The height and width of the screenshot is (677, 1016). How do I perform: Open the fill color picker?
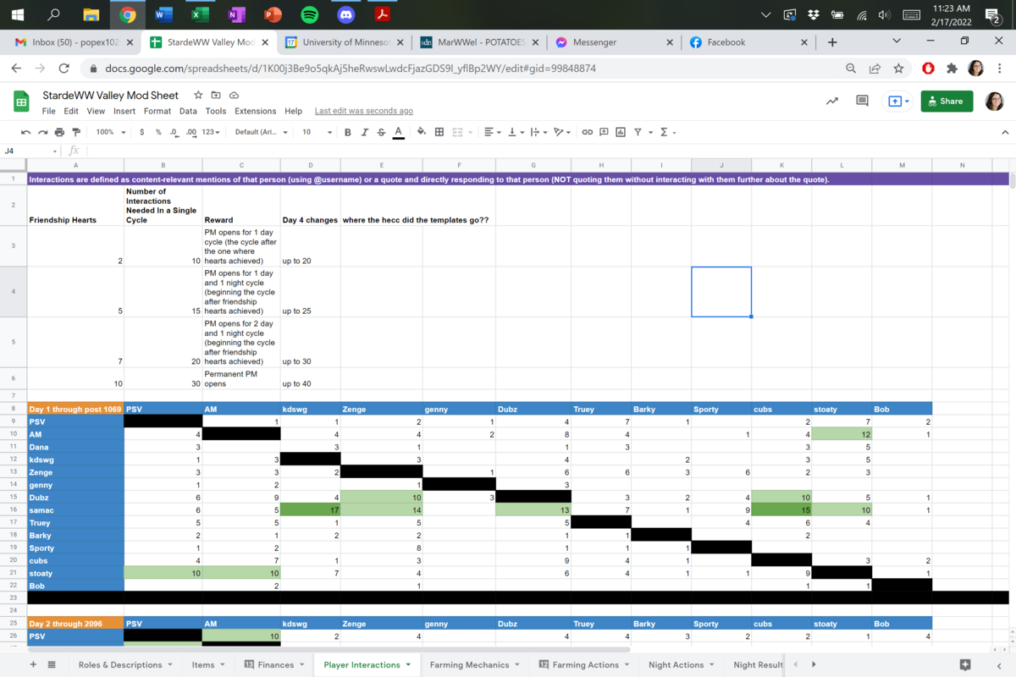click(422, 132)
